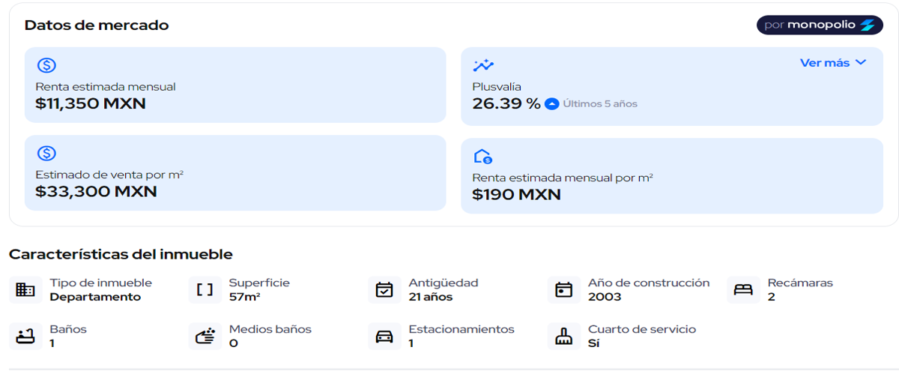Click the broom icon for Cuarto de servicio
Screen dimensions: 899x380
[563, 337]
